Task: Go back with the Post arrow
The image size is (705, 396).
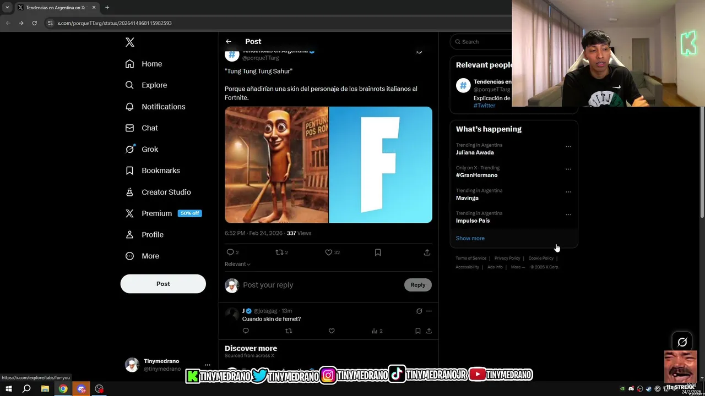Action: pyautogui.click(x=229, y=41)
